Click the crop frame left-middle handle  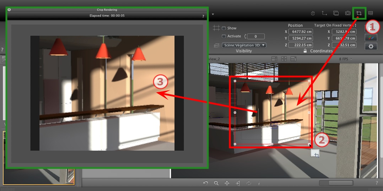[235, 113]
